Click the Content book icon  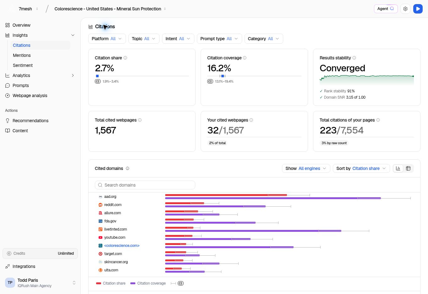pos(8,131)
